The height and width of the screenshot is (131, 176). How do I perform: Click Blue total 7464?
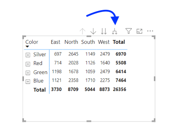pyautogui.click(x=121, y=80)
